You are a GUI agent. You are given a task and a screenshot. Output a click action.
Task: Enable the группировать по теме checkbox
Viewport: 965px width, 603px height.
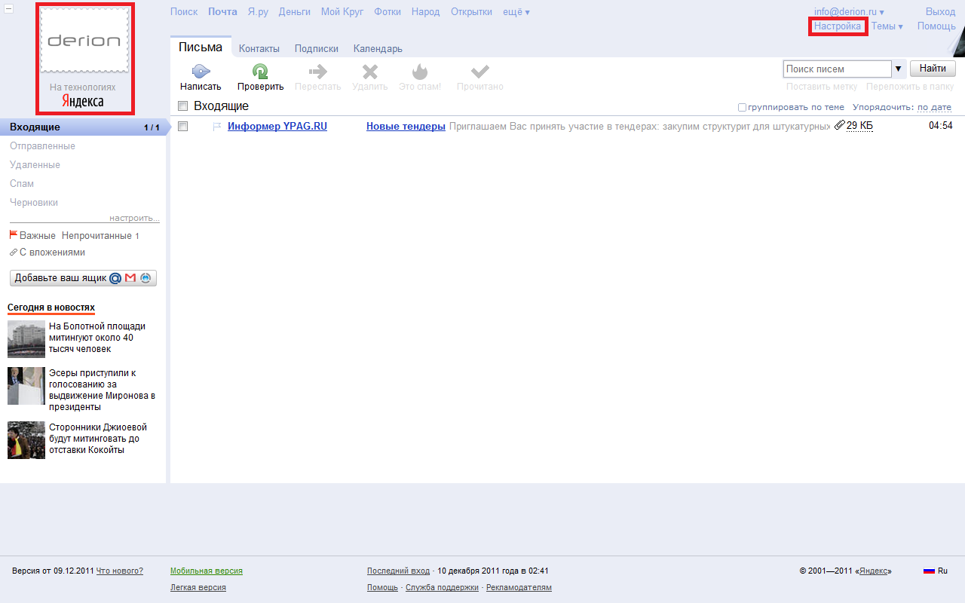[742, 108]
